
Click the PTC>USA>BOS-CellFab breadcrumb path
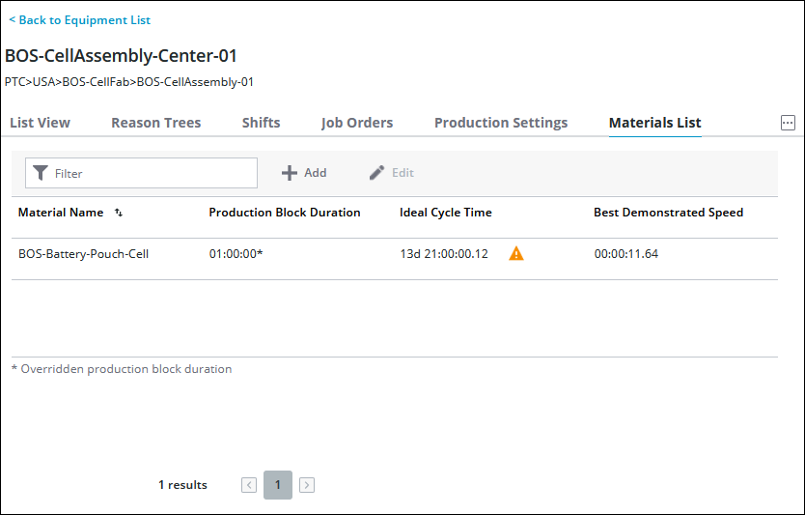coord(129,82)
